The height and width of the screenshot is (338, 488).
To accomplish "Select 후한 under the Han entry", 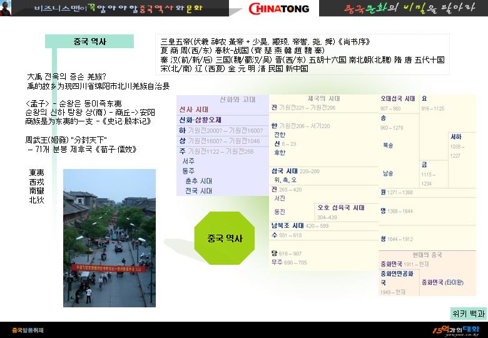I will coord(280,153).
